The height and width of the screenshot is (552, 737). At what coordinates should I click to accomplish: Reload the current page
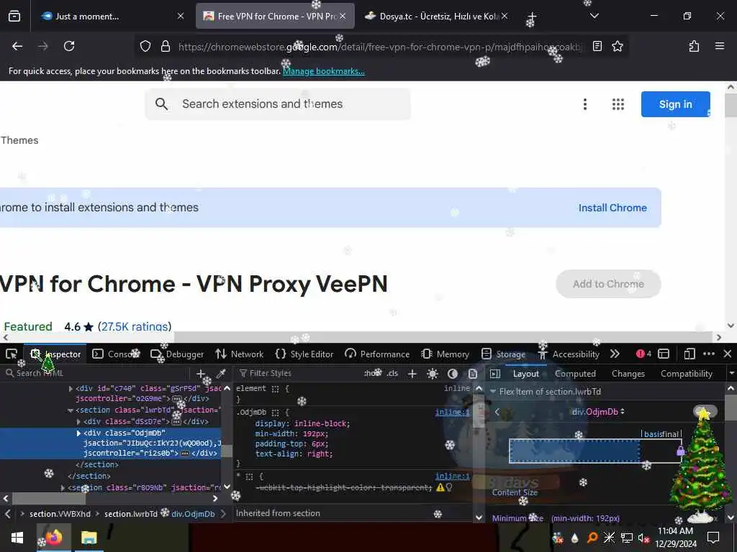69,46
